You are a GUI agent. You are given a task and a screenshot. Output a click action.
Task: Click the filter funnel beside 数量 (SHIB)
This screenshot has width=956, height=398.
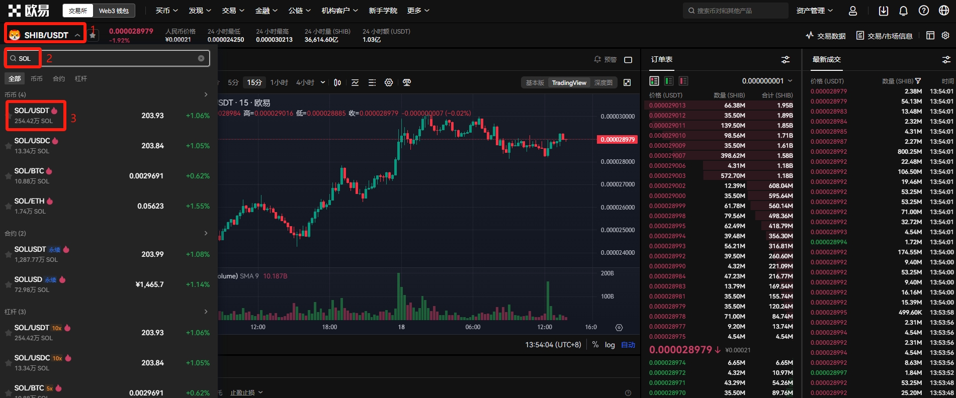[918, 81]
